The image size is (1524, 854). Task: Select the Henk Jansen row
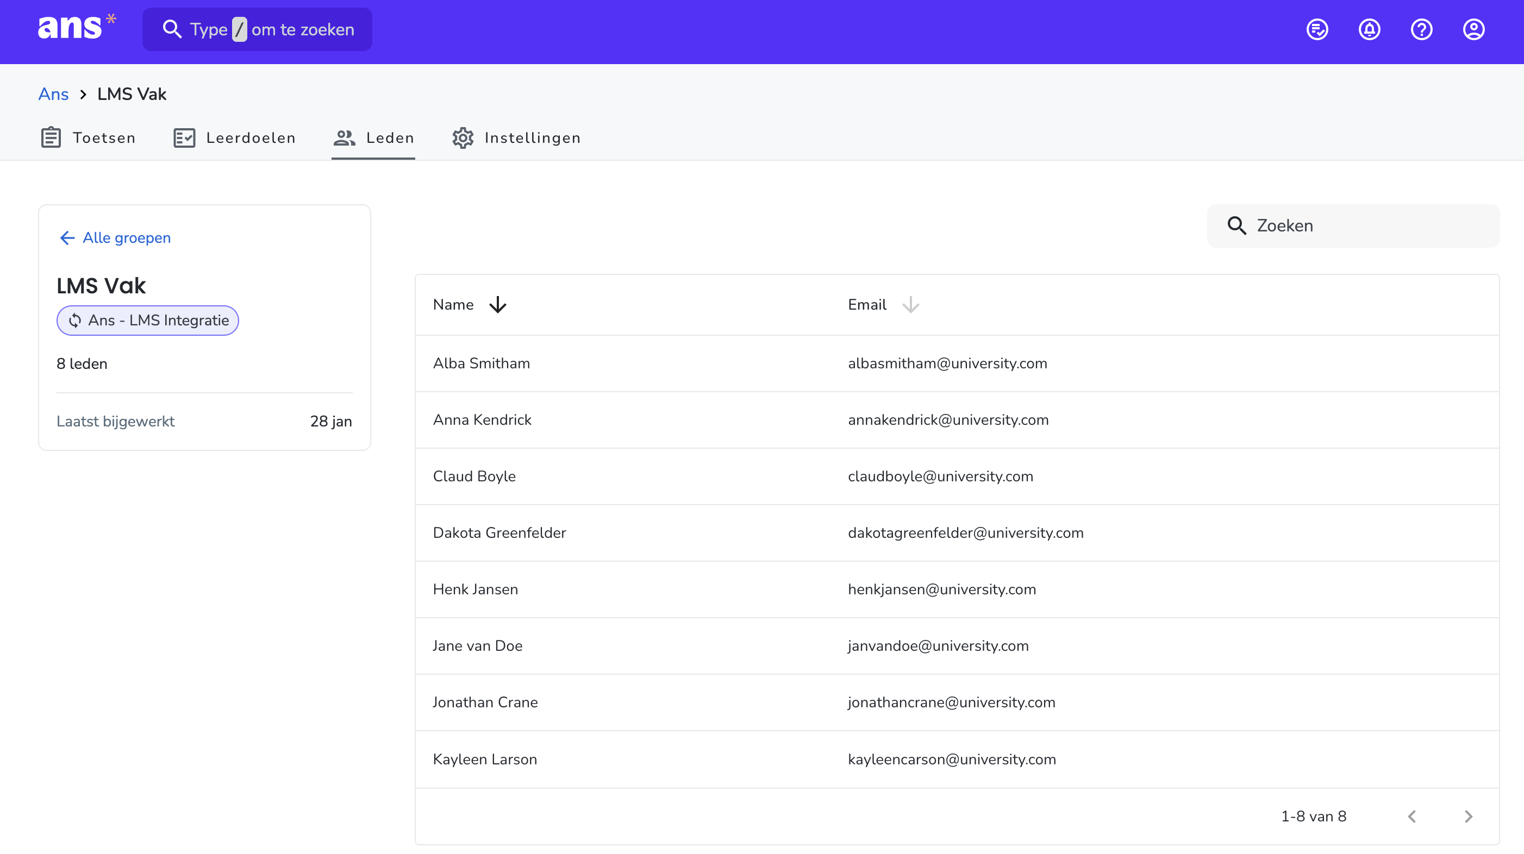957,589
